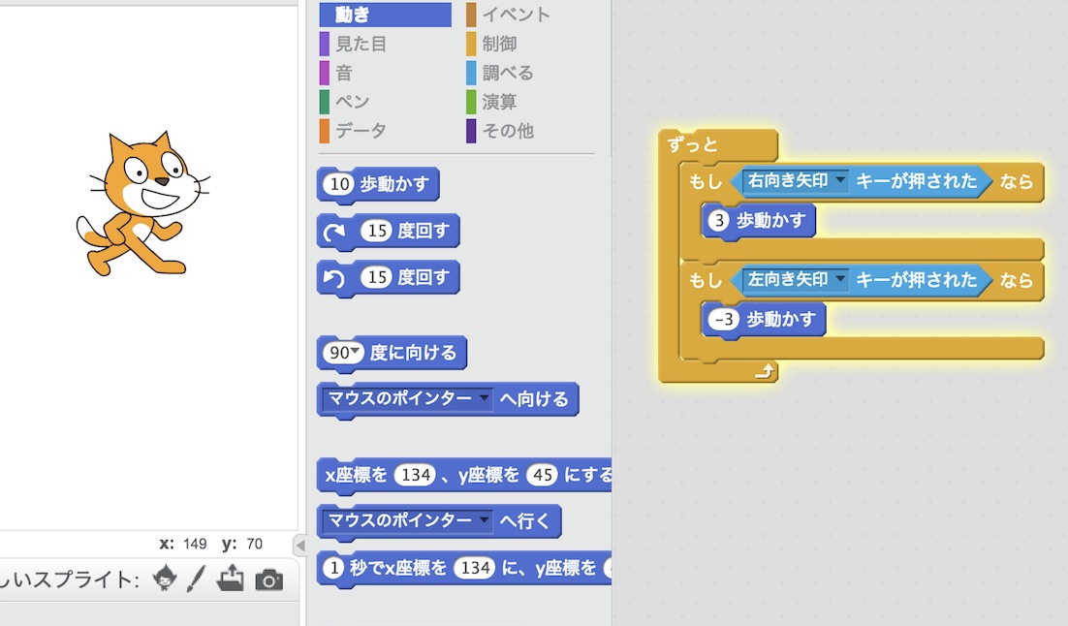Edit the 3 value in the script
This screenshot has width=1068, height=626.
[718, 221]
